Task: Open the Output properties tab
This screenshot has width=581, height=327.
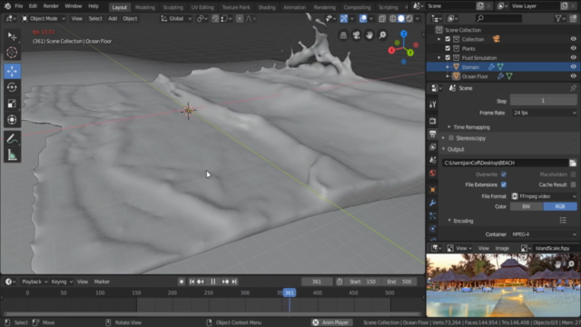Action: [432, 134]
